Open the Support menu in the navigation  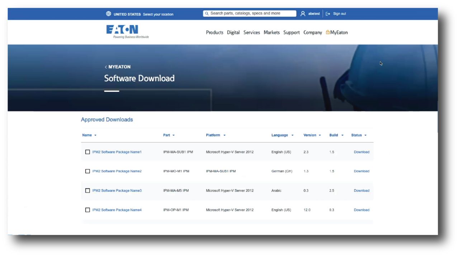tap(291, 32)
